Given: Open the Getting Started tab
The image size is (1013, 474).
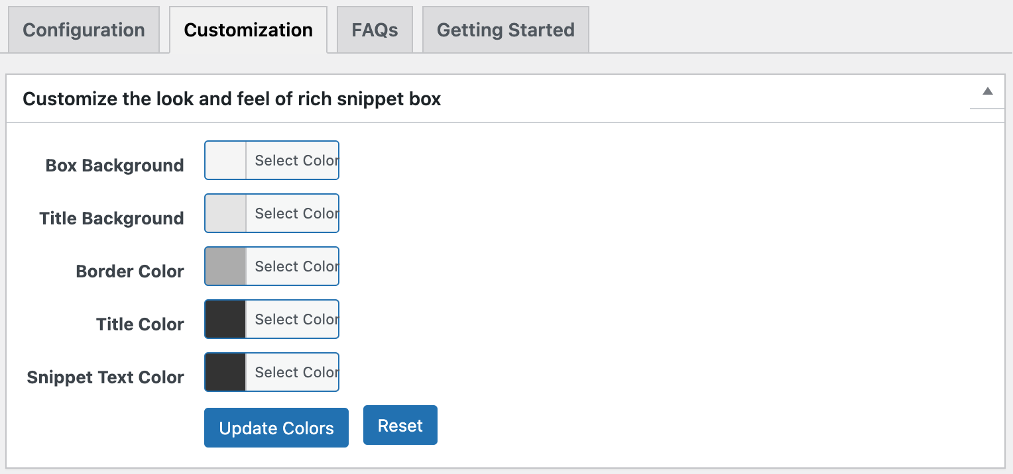Looking at the screenshot, I should point(506,30).
